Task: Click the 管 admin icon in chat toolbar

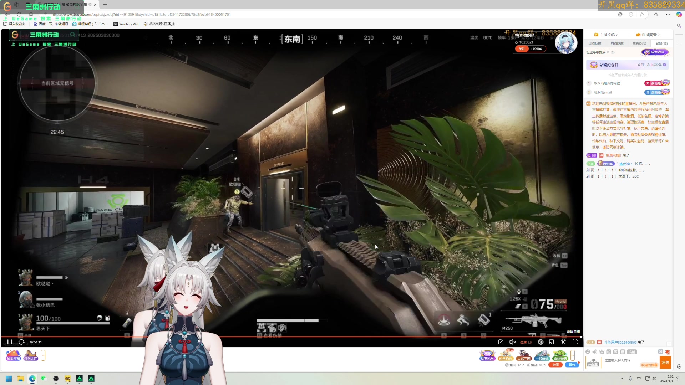Action: [x=616, y=352]
